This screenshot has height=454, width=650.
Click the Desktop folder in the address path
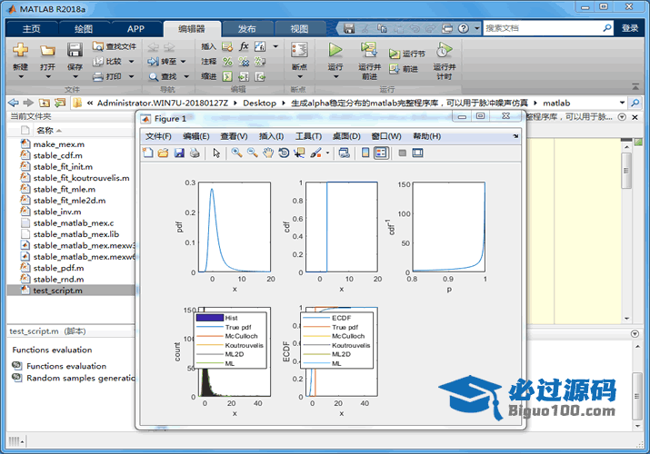[x=259, y=103]
